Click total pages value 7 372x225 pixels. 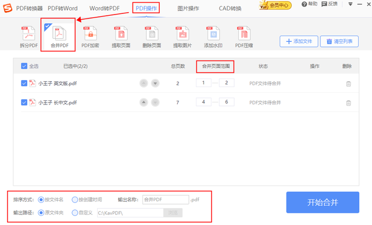(x=178, y=103)
